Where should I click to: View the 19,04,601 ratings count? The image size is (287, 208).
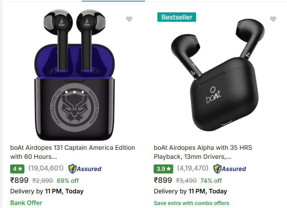point(46,169)
